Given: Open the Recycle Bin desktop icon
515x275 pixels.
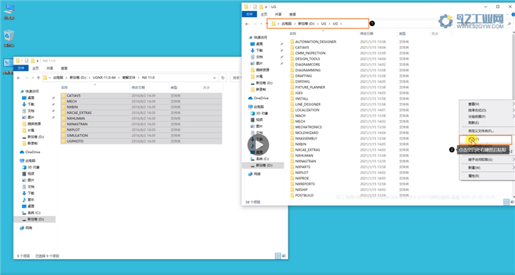Looking at the screenshot, I should 9,38.
